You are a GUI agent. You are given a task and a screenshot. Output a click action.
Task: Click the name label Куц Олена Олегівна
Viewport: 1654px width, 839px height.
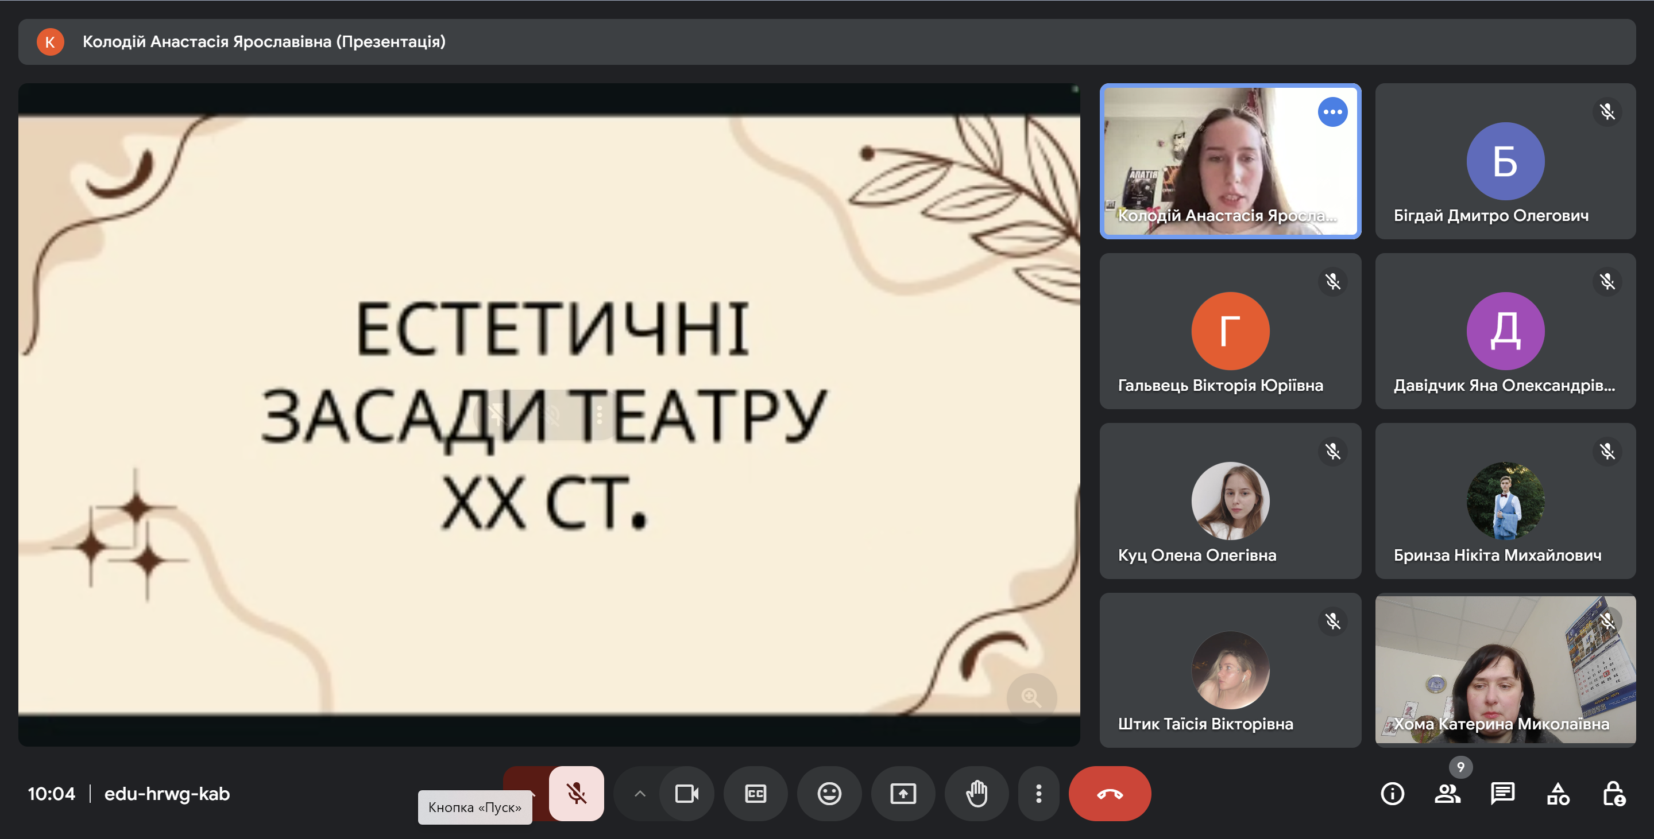coord(1197,555)
